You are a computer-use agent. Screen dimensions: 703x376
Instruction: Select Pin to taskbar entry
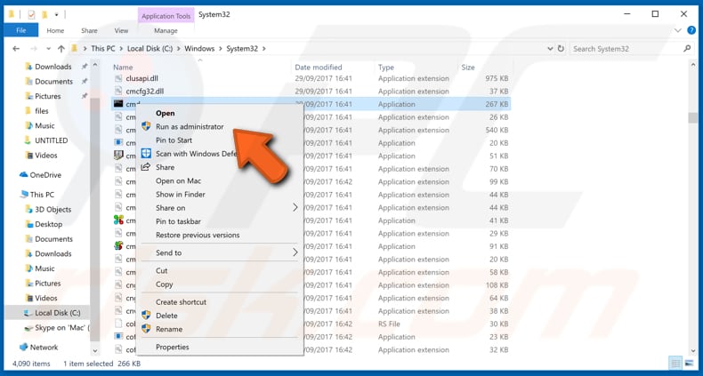click(x=178, y=221)
